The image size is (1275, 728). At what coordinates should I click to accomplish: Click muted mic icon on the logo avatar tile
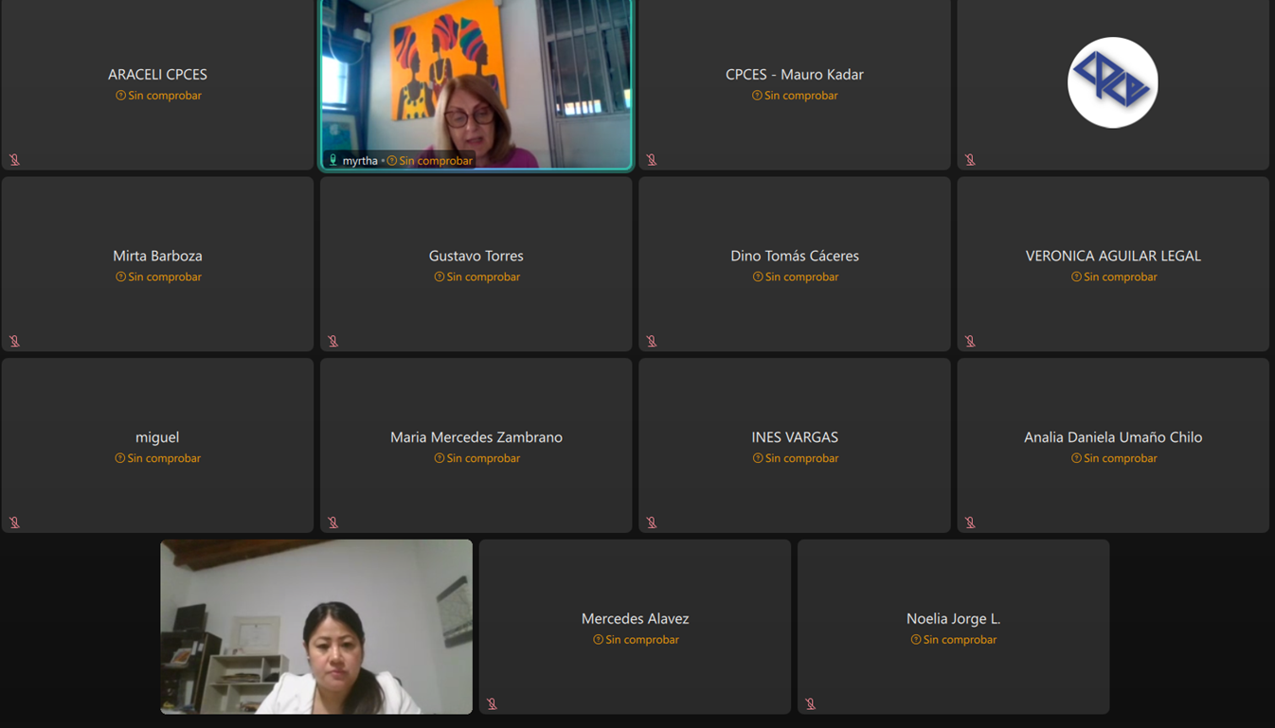click(970, 160)
